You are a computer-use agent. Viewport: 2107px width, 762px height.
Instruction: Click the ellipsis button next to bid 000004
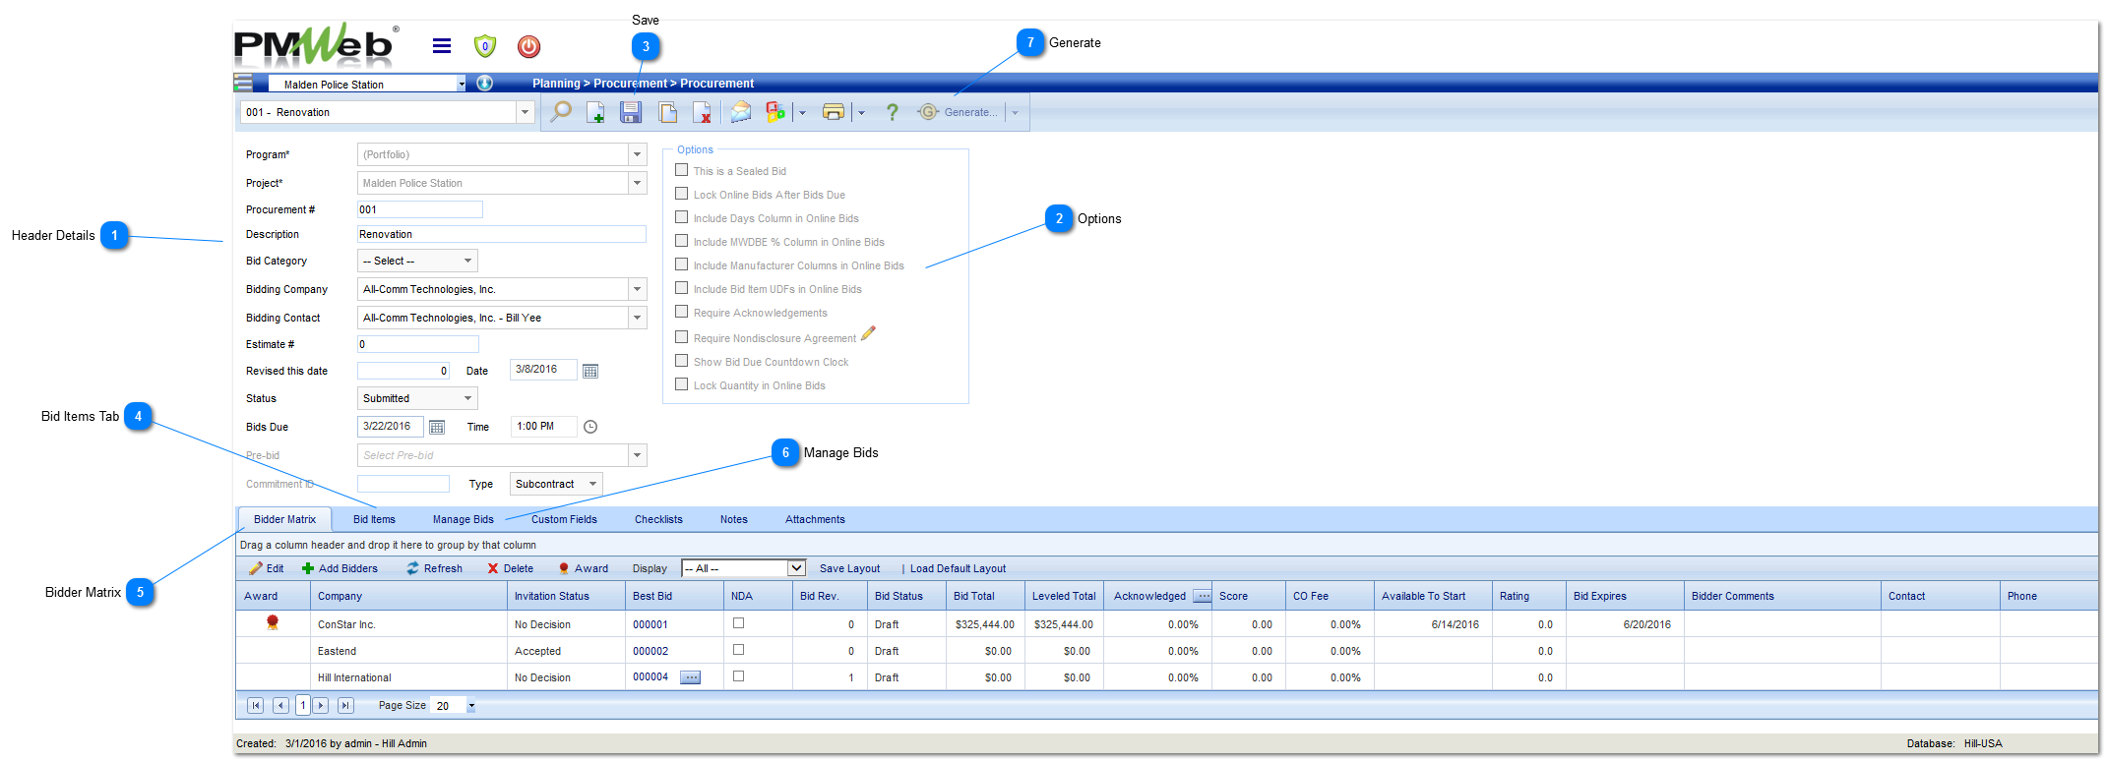click(691, 677)
